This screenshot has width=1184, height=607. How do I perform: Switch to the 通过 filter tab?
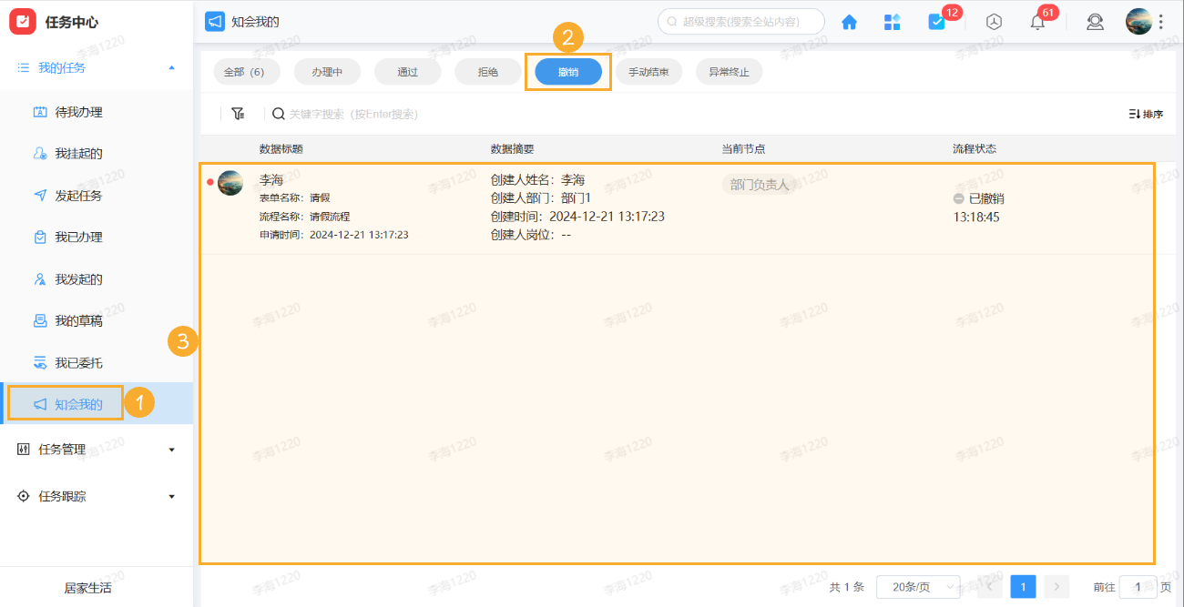pos(407,71)
